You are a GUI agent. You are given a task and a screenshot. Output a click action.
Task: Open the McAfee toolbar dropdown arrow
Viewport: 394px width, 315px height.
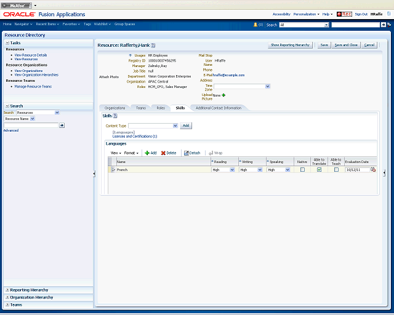pyautogui.click(x=35, y=6)
